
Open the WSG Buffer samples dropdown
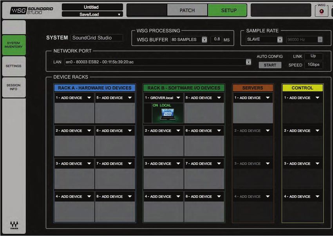[x=189, y=40]
